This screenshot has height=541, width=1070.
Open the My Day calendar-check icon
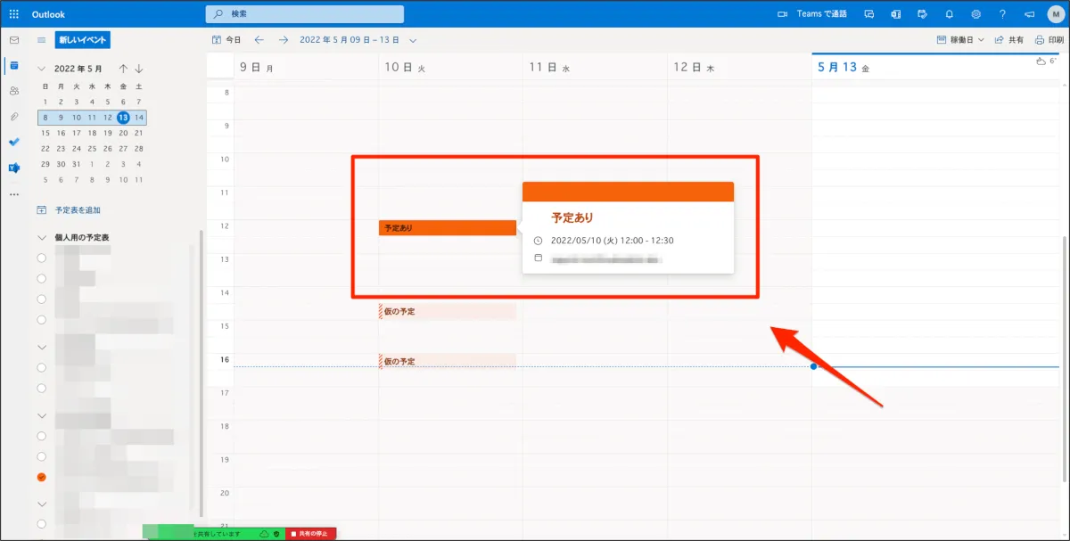coord(923,14)
